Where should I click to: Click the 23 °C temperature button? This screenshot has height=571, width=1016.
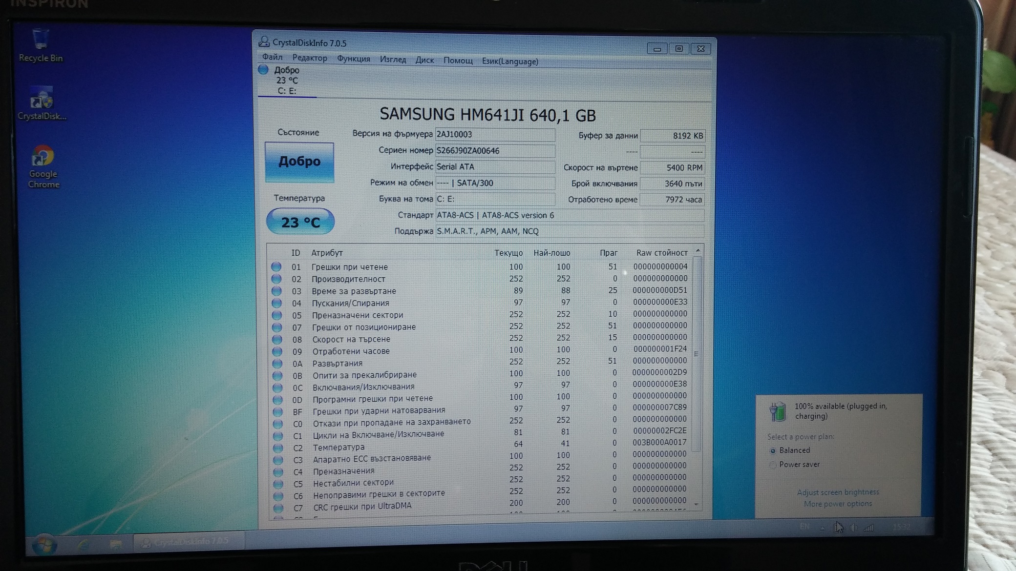click(300, 222)
